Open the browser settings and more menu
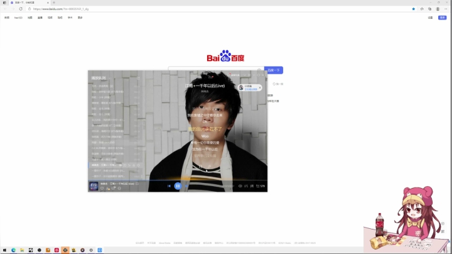Viewport: 452px width, 254px height. point(446,9)
